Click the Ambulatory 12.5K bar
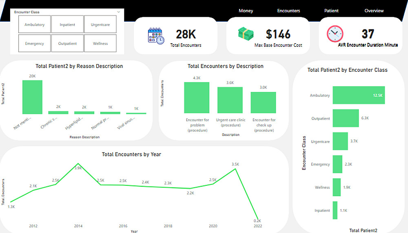The image size is (408, 233). [x=359, y=95]
